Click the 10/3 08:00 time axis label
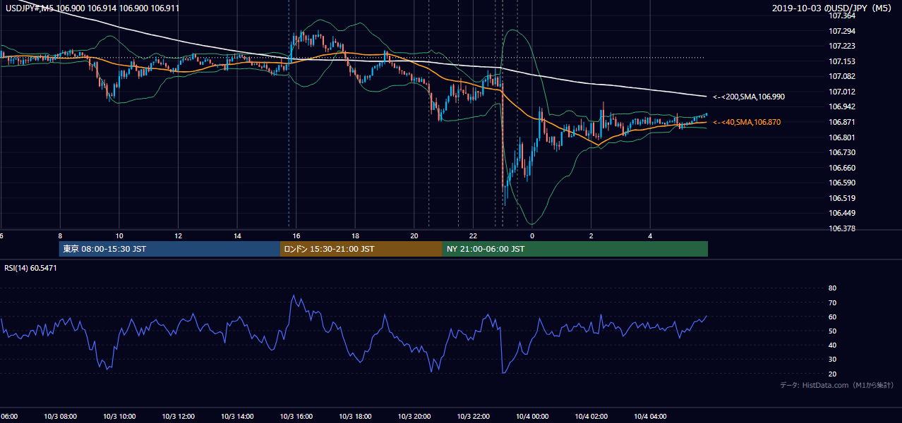Screen dimensions: 902x423 pyautogui.click(x=60, y=417)
